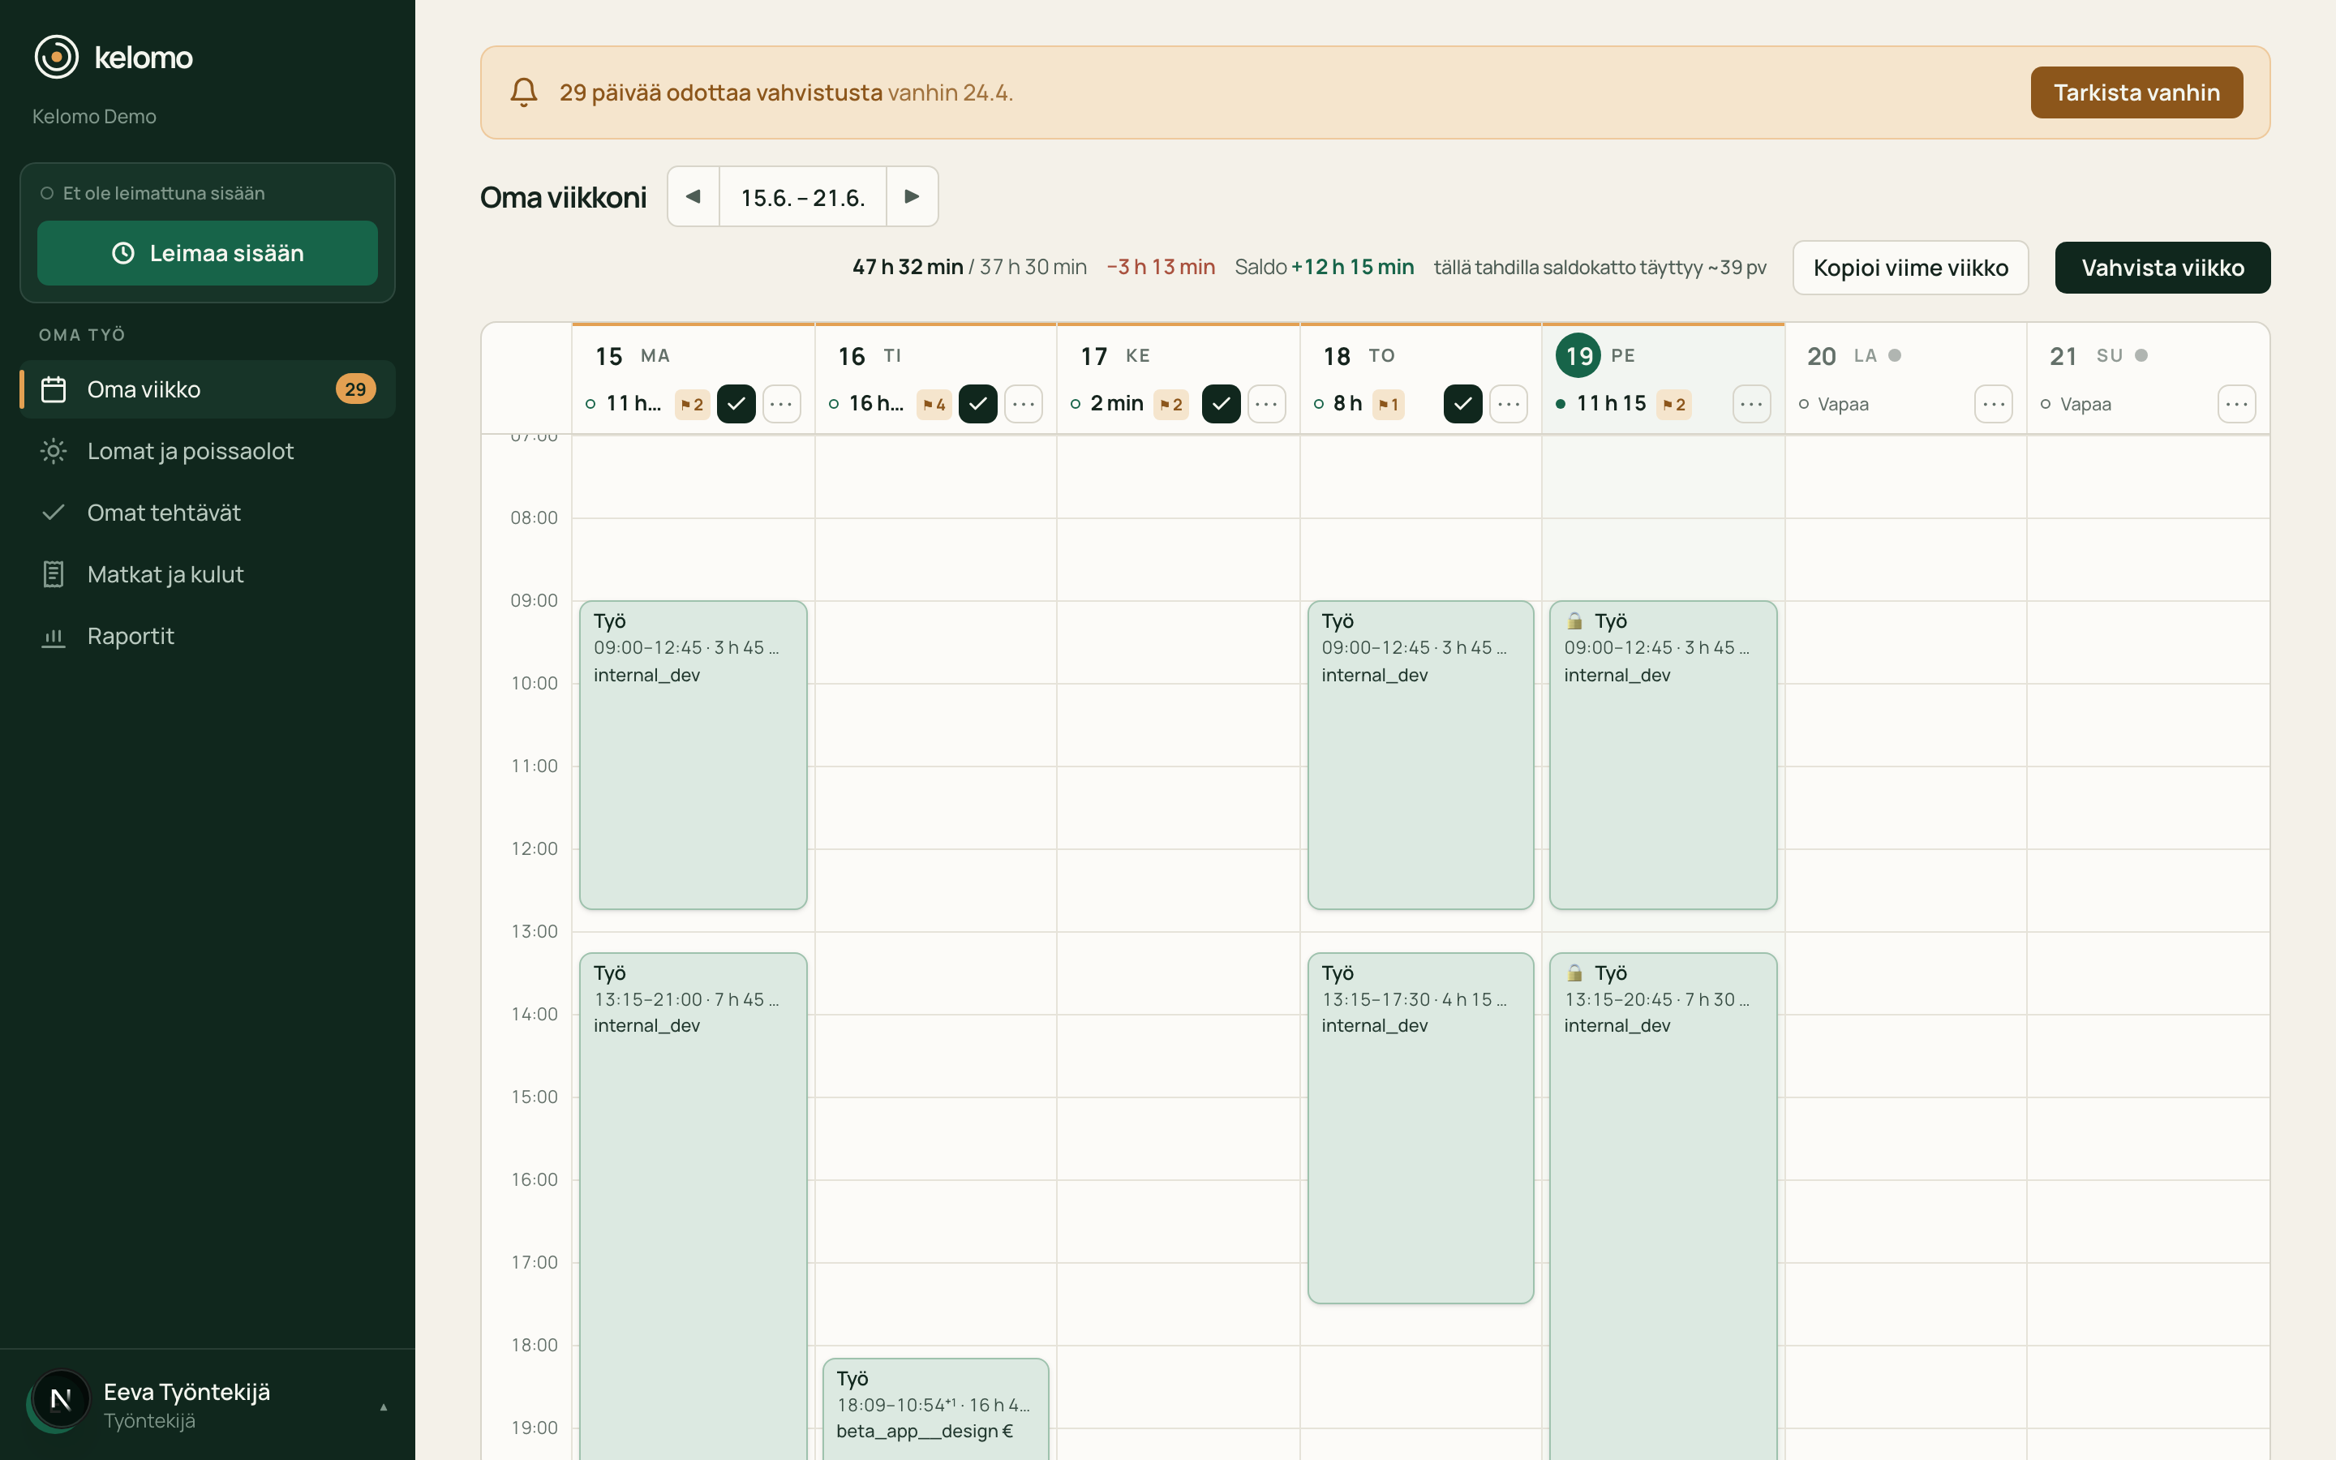Screen dimensions: 2336x1460
Task: Toggle confirmation checkmark for Monday 15
Action: pyautogui.click(x=736, y=404)
